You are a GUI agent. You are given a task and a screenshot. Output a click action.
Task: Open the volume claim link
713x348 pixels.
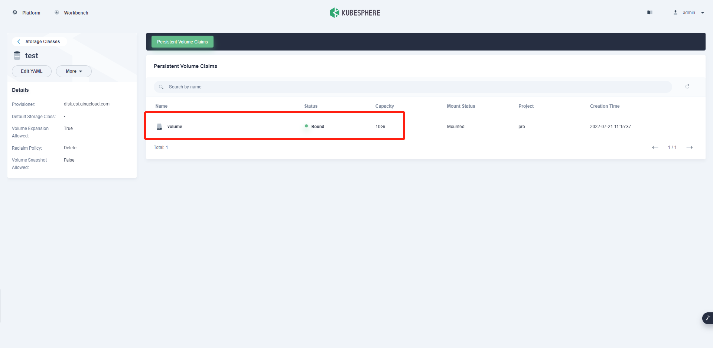tap(175, 127)
